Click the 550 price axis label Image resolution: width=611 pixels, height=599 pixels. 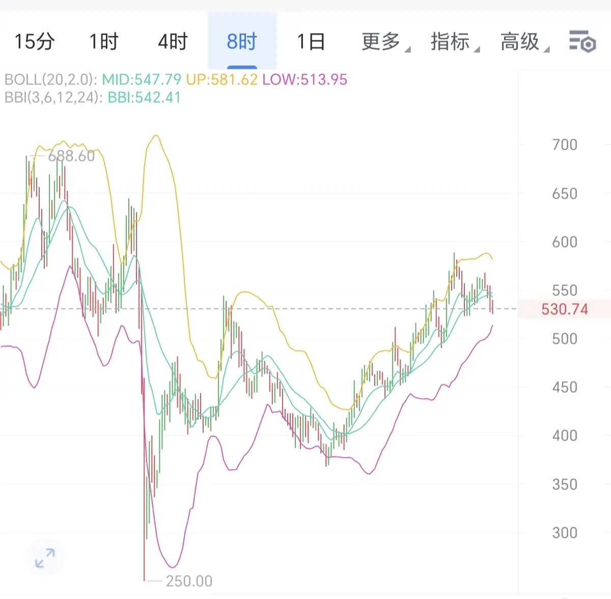565,290
